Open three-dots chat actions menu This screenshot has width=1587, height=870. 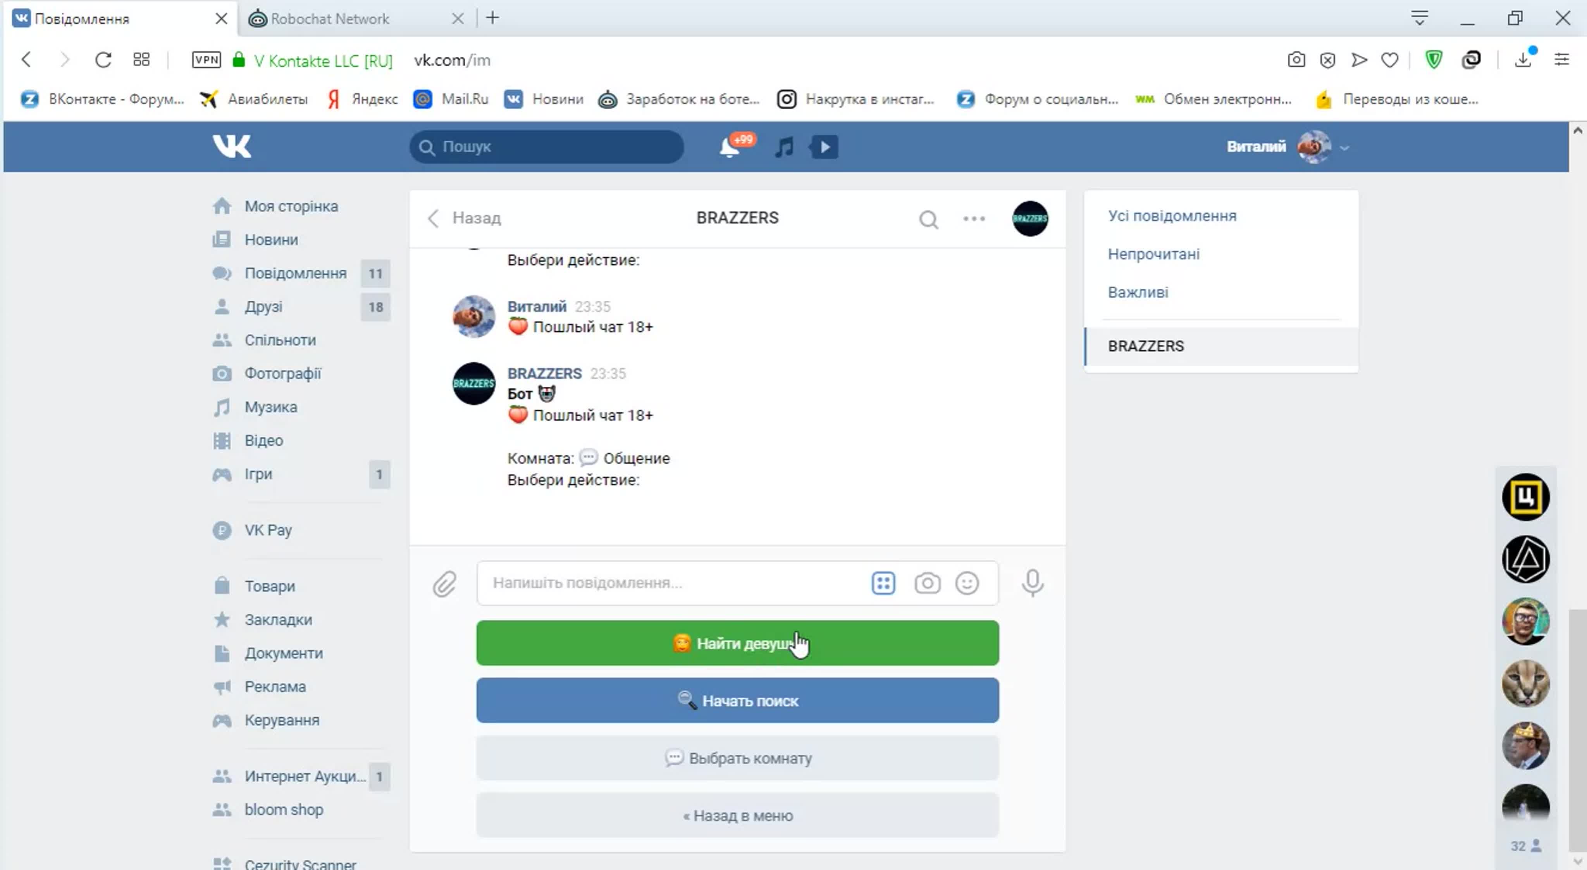(974, 219)
